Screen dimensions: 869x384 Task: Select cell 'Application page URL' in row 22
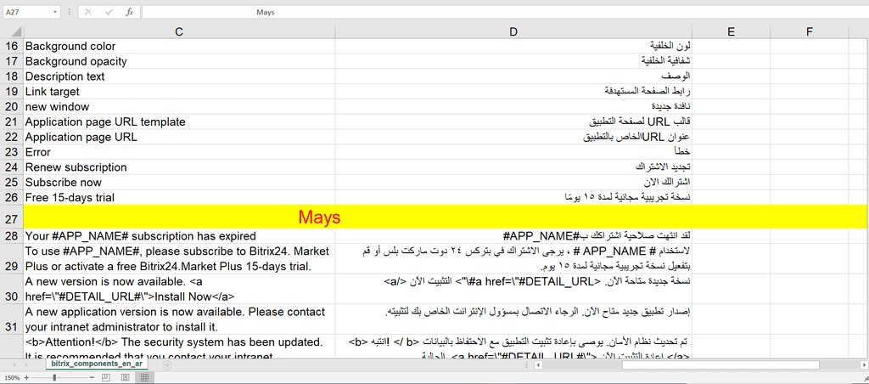coord(179,137)
